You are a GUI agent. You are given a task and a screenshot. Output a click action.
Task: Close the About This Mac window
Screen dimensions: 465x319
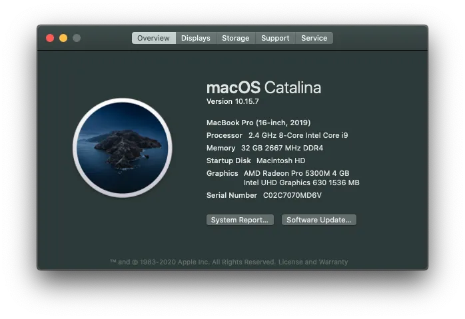pyautogui.click(x=50, y=38)
